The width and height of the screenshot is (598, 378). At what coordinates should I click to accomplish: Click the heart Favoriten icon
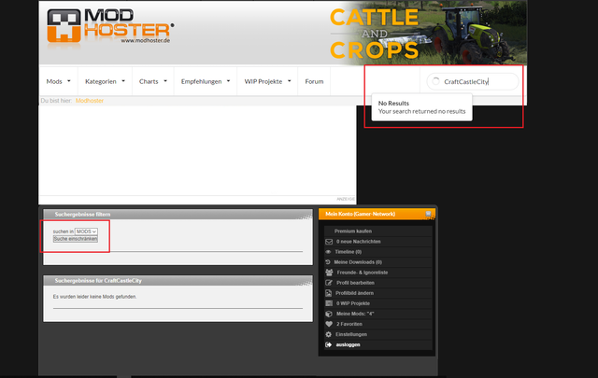tap(329, 324)
